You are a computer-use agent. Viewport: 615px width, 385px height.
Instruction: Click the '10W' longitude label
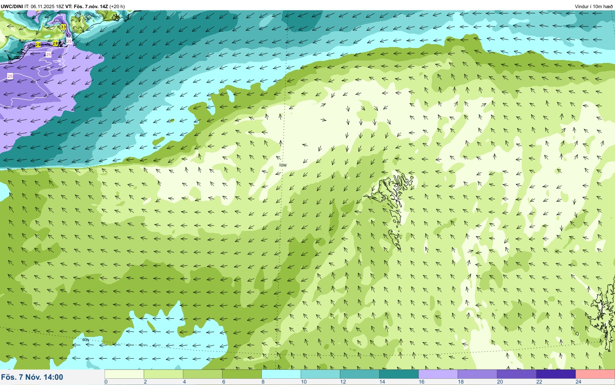click(x=283, y=165)
